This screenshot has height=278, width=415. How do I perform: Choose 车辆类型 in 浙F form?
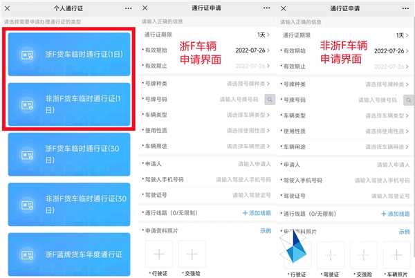click(x=207, y=115)
